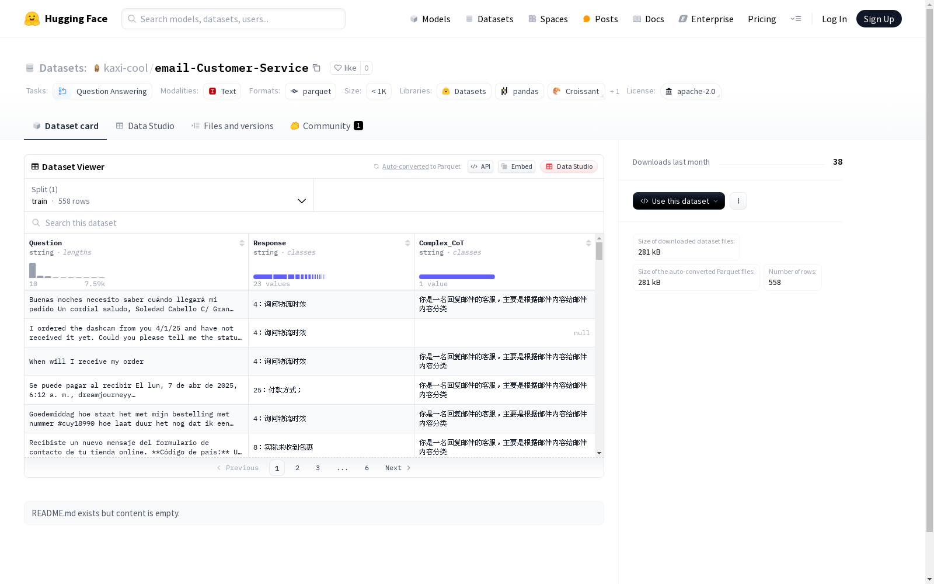
Task: Select the Croissant library tag
Action: [576, 91]
